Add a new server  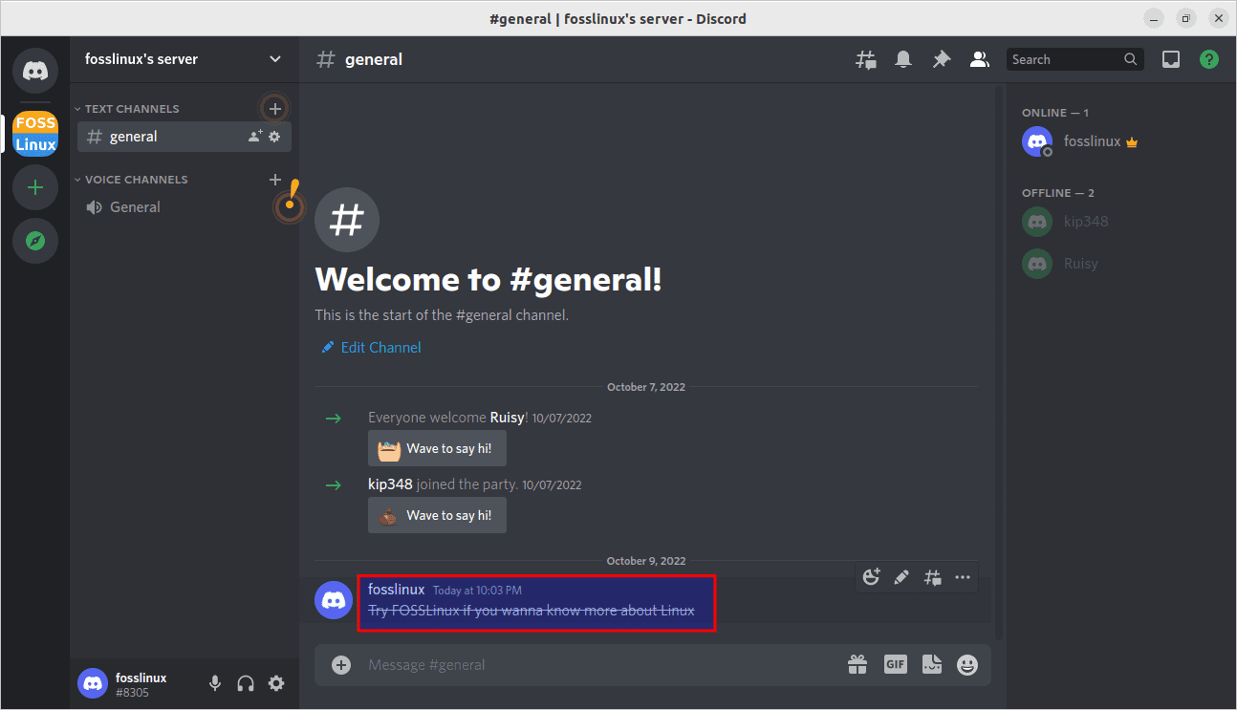pos(35,187)
